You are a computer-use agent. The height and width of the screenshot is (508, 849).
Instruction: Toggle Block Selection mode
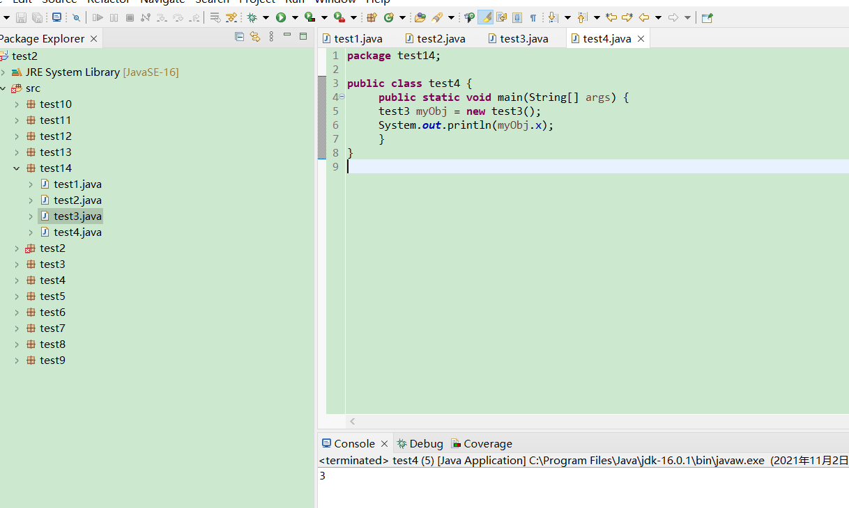click(517, 17)
